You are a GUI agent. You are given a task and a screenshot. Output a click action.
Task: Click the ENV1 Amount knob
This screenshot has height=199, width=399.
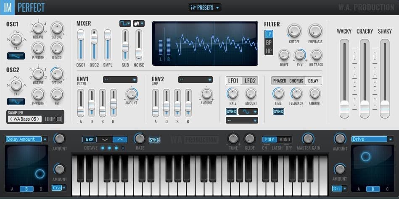click(131, 94)
